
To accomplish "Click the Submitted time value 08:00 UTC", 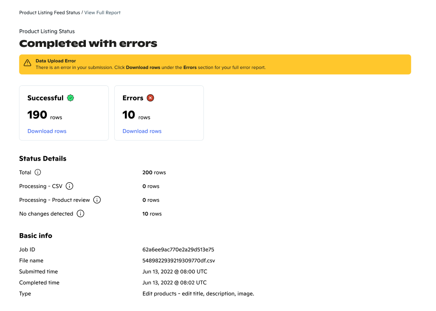I will click(x=174, y=272).
